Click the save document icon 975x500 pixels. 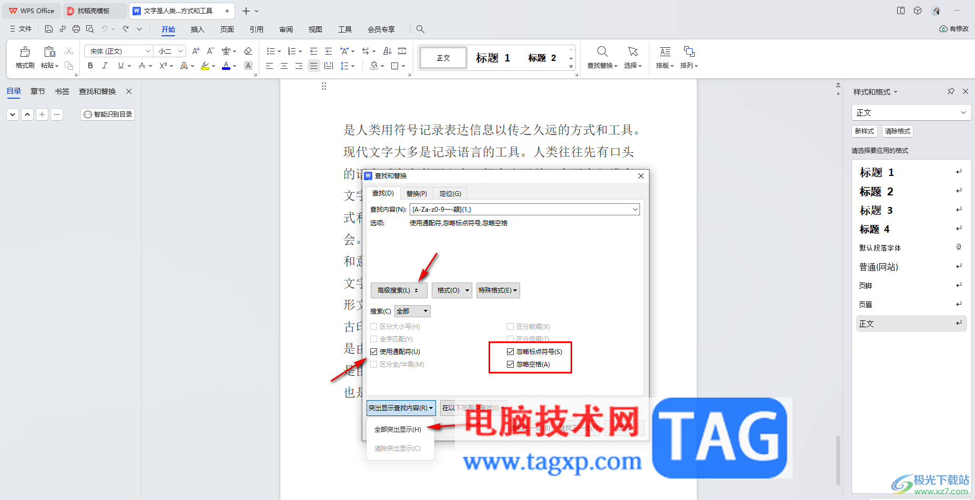[49, 29]
